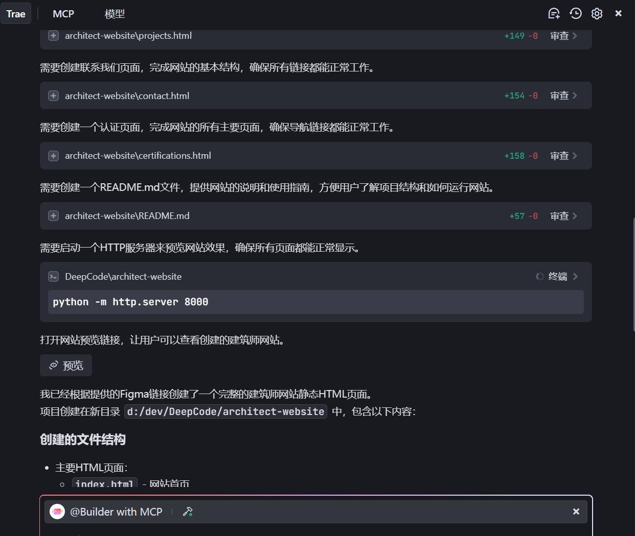Switch to the 模型 tab
Image resolution: width=635 pixels, height=536 pixels.
point(114,14)
